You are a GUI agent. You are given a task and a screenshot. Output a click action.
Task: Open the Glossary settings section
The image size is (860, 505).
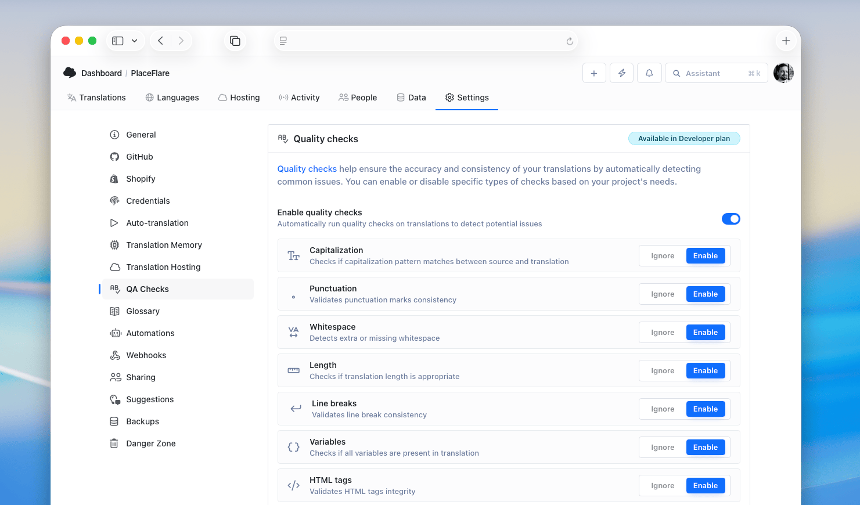pyautogui.click(x=143, y=311)
